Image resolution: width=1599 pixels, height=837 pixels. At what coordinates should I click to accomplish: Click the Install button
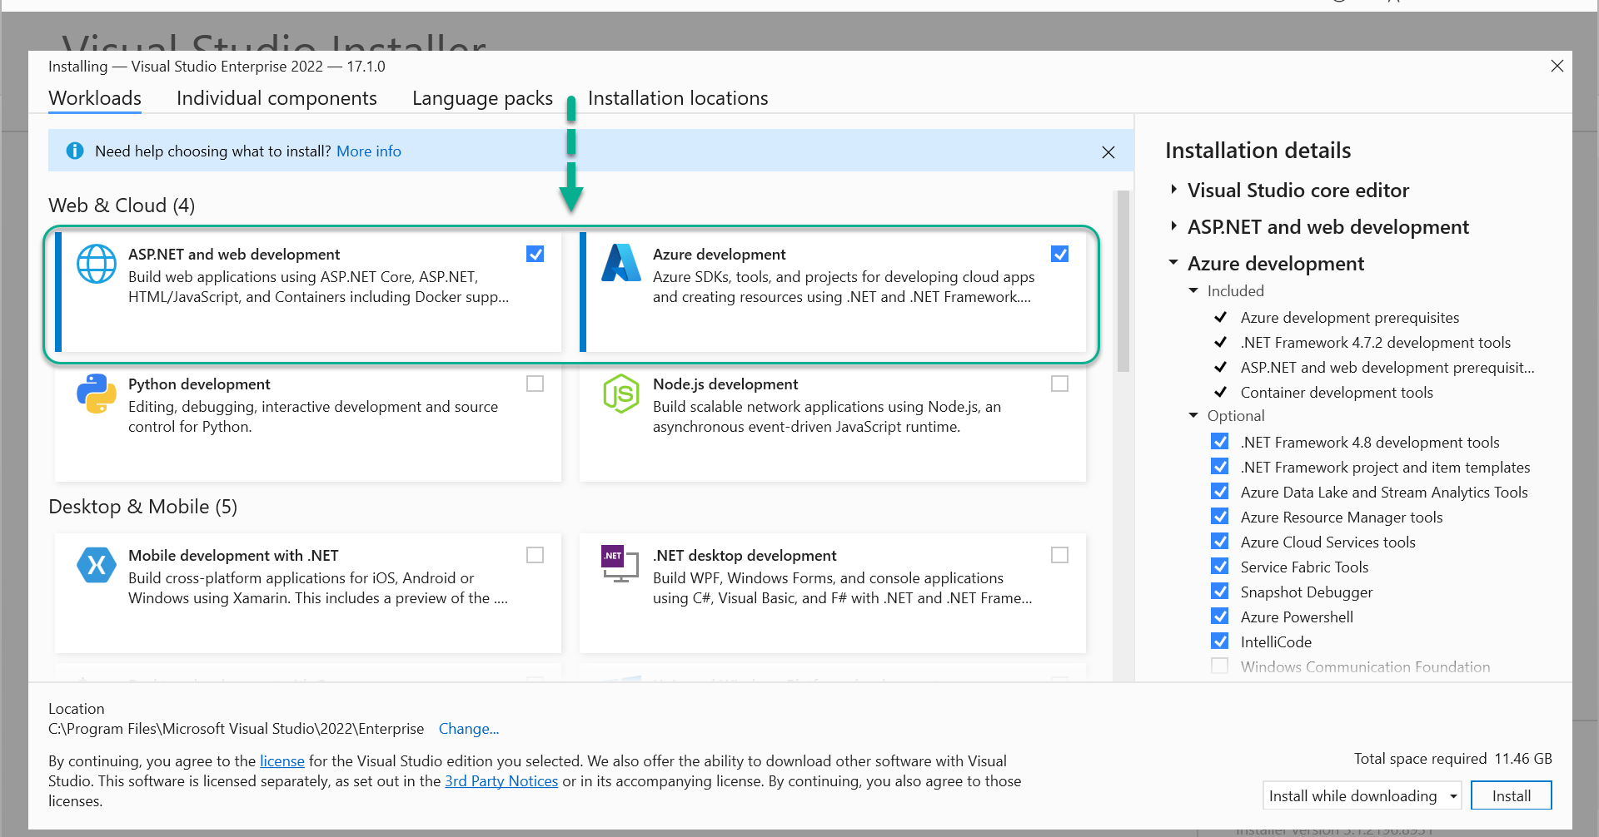[x=1512, y=795]
